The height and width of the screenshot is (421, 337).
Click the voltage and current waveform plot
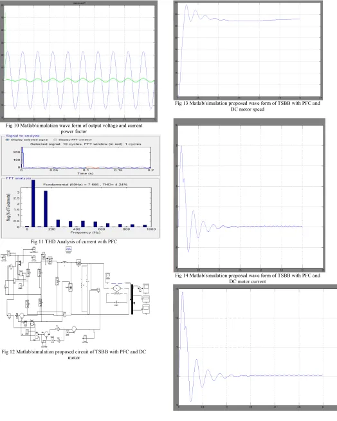[x=79, y=62]
